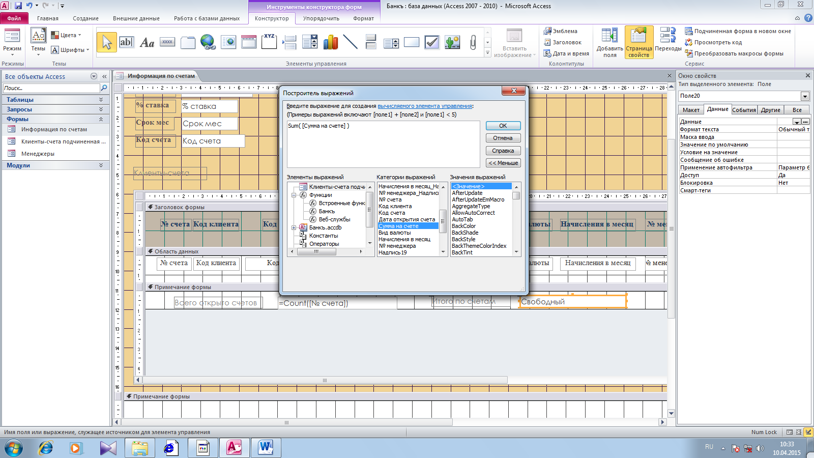Select the Line drawing control

(351, 42)
